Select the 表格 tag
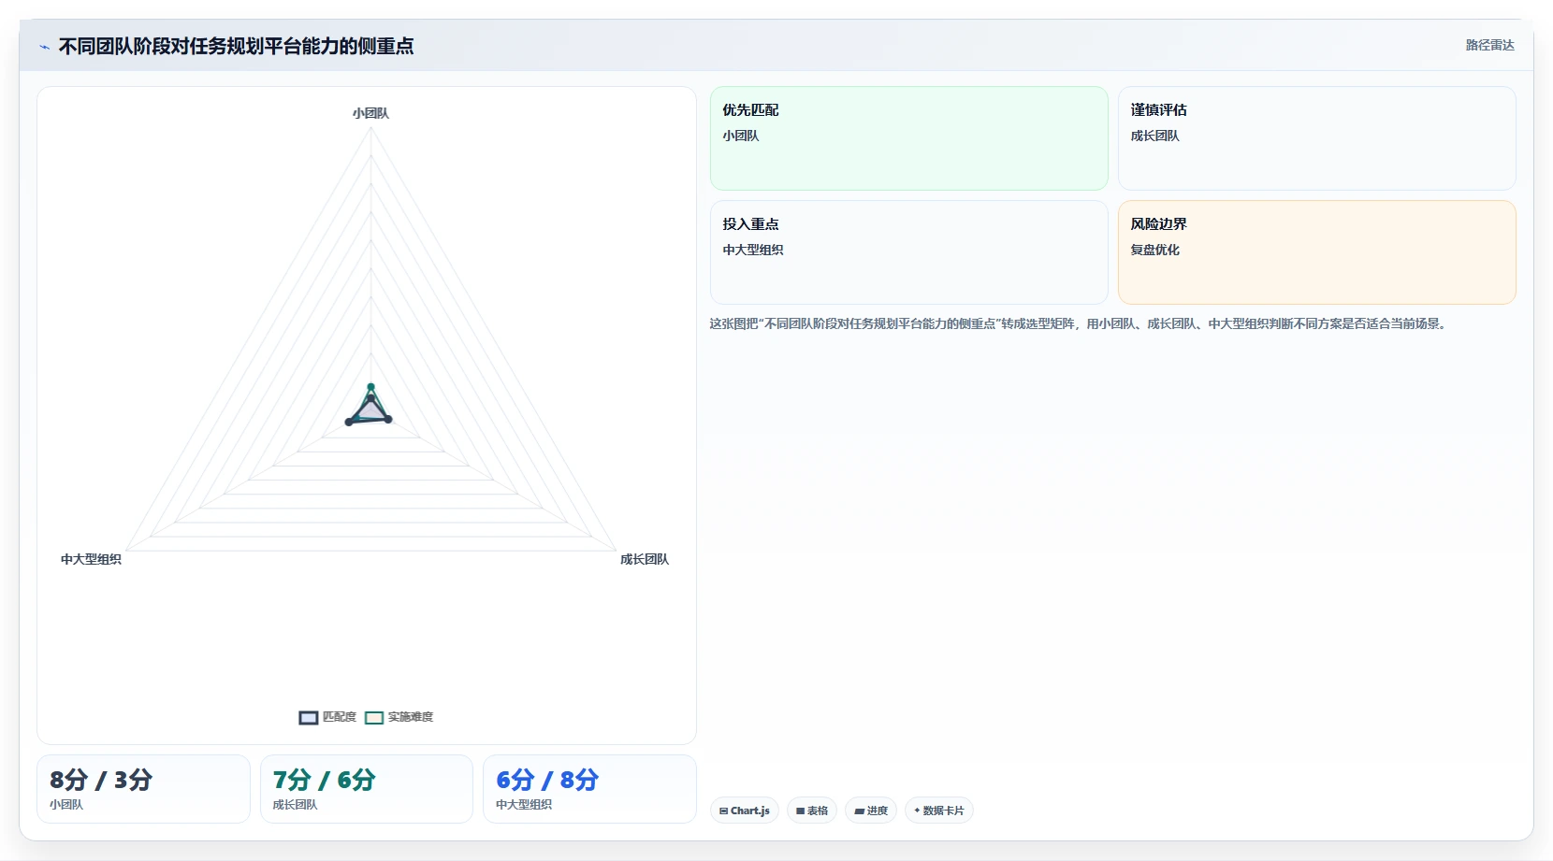 click(812, 811)
